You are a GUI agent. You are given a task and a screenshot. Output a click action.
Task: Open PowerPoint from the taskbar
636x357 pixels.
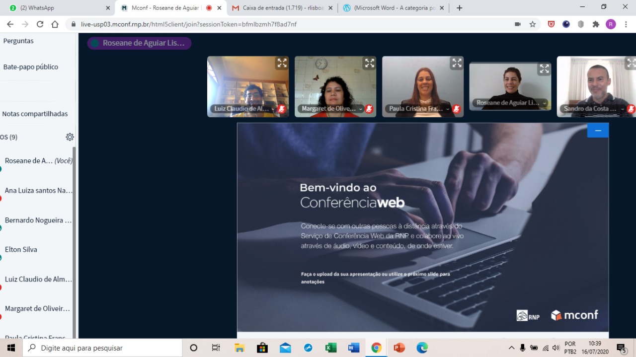pyautogui.click(x=399, y=348)
